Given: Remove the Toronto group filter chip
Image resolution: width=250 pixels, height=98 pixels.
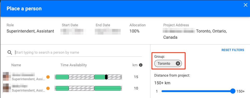Looking at the screenshot, I should coord(178,63).
